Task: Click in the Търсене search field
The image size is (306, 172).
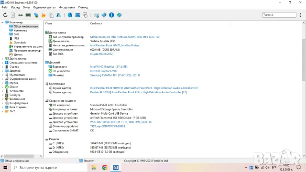Action: coord(279,15)
